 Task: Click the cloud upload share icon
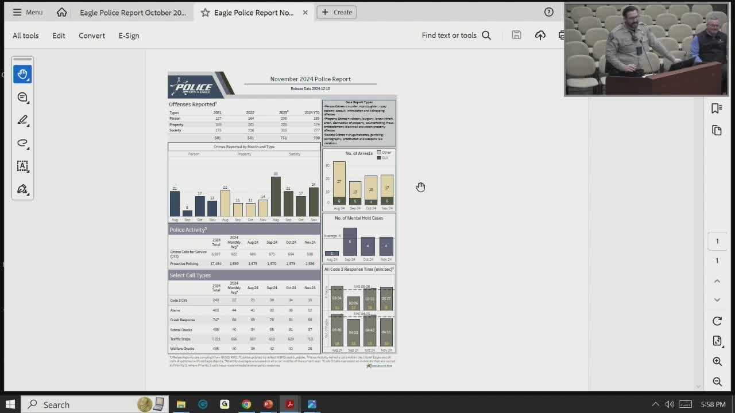tap(540, 35)
